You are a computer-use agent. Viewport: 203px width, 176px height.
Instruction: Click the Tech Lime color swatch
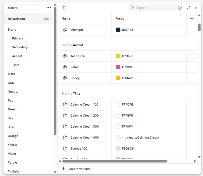[x=118, y=56]
